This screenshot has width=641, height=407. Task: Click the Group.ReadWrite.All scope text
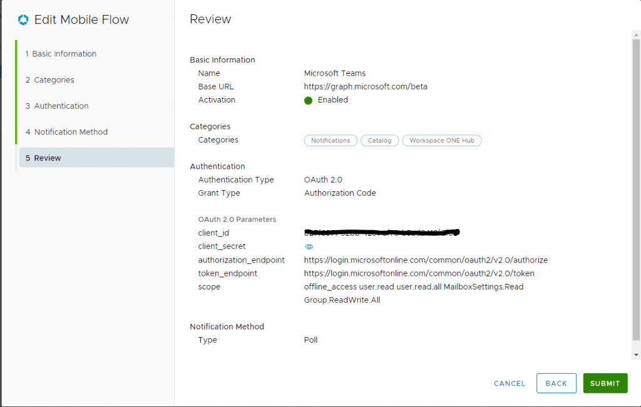(x=342, y=300)
